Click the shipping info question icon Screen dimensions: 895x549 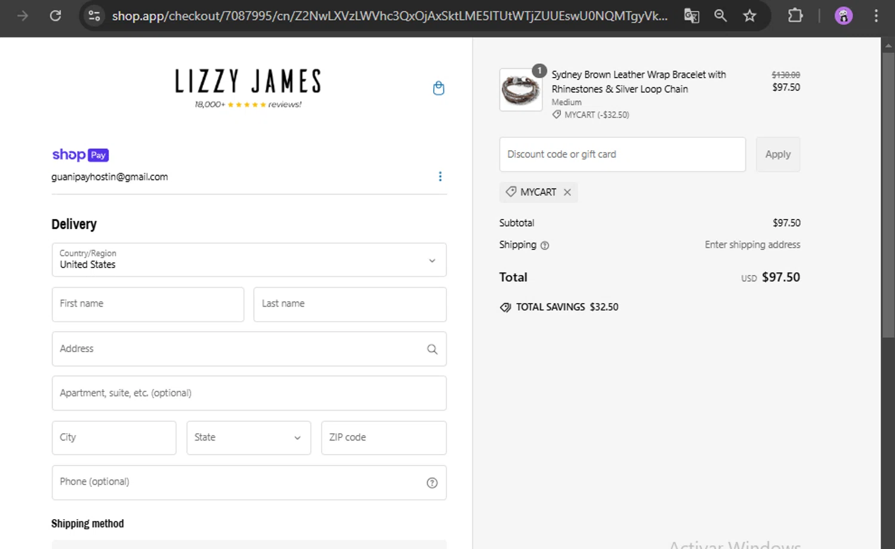point(545,245)
